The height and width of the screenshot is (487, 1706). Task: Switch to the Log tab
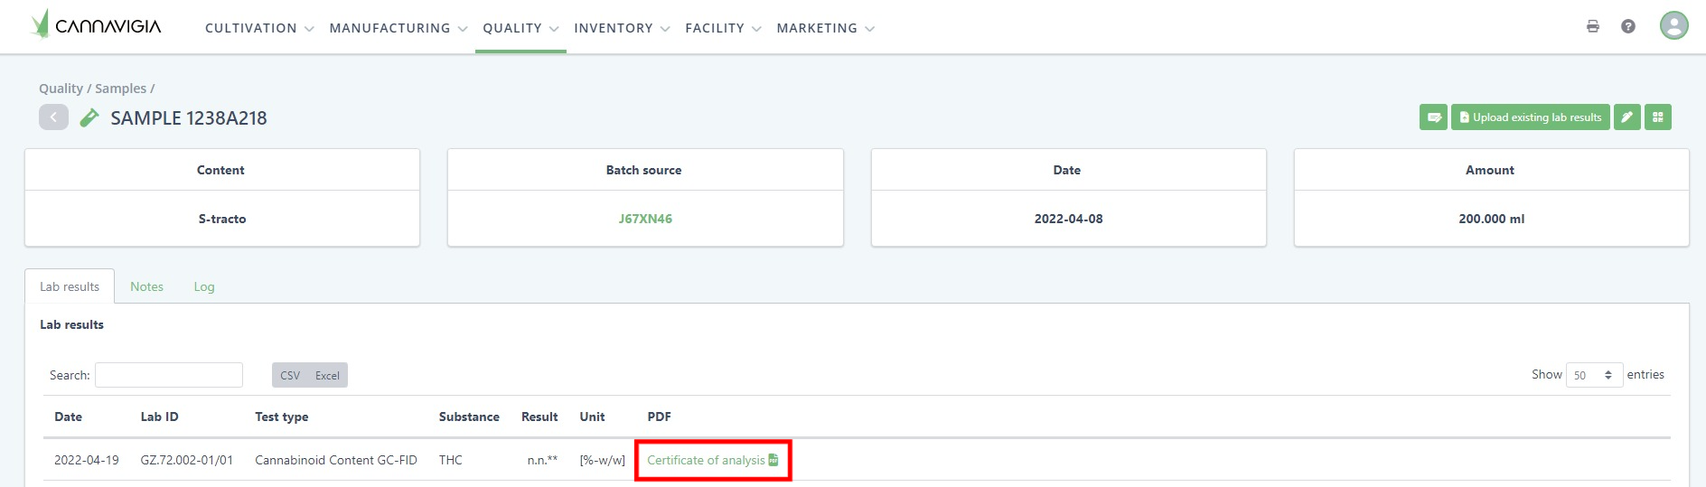point(204,286)
